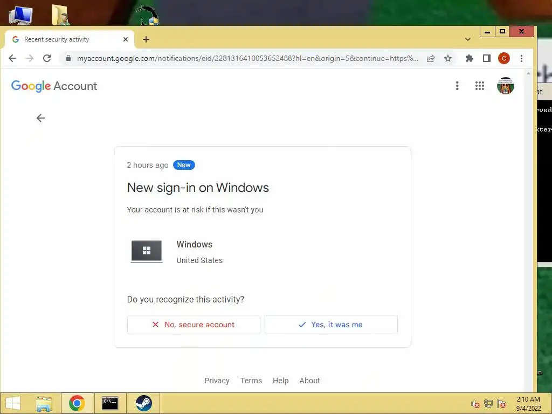This screenshot has height=414, width=552.
Task: Open the Help footer link
Action: tap(280, 381)
